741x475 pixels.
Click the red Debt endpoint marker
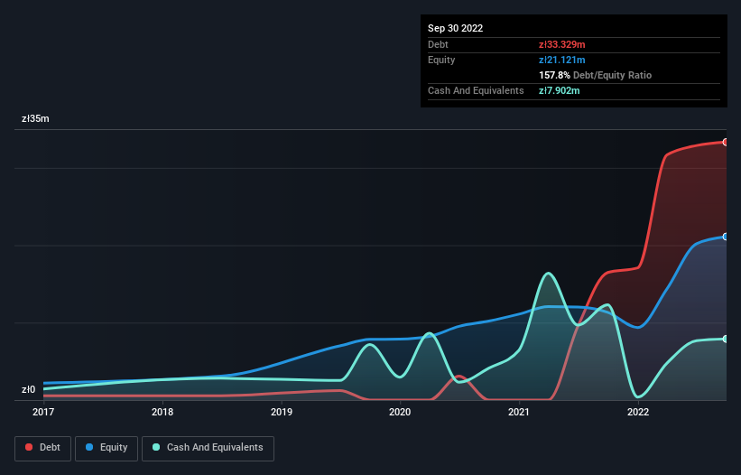tap(726, 143)
